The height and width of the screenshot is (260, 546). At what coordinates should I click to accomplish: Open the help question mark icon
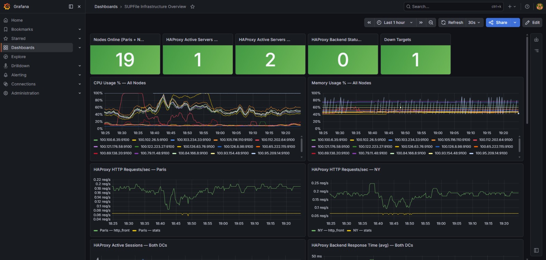point(527,6)
